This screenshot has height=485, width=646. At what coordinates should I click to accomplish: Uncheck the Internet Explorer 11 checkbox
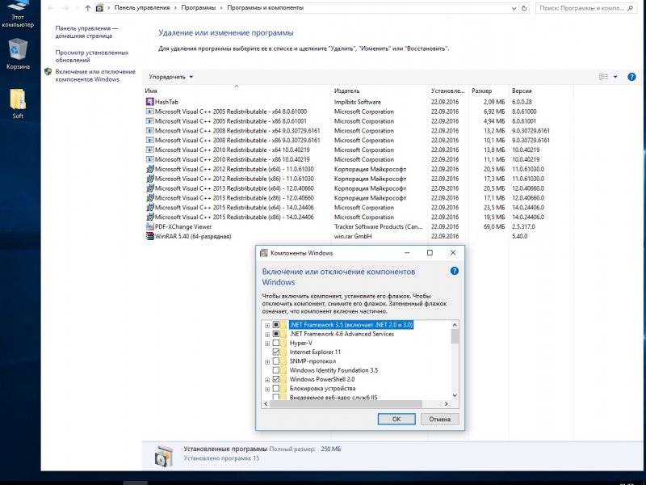tap(276, 352)
